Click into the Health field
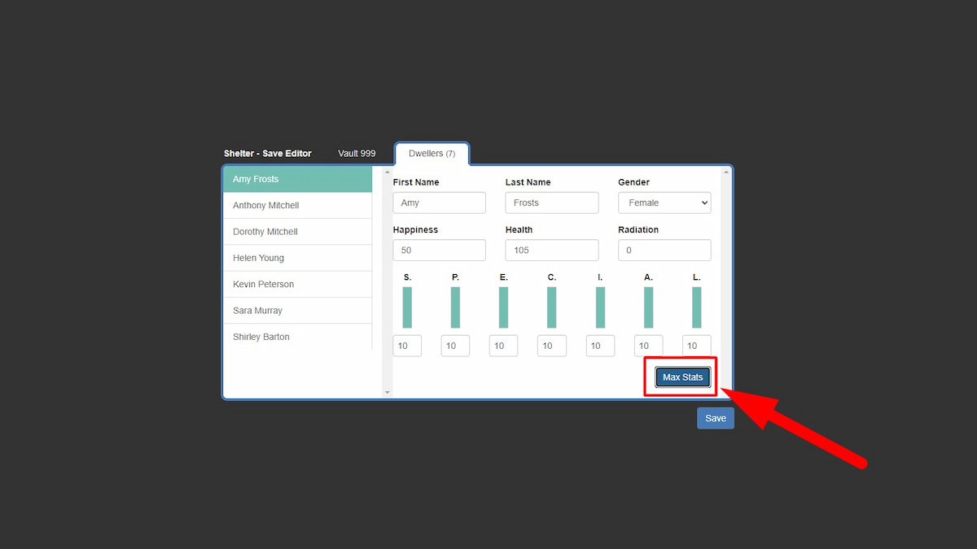Image resolution: width=977 pixels, height=549 pixels. coord(551,251)
